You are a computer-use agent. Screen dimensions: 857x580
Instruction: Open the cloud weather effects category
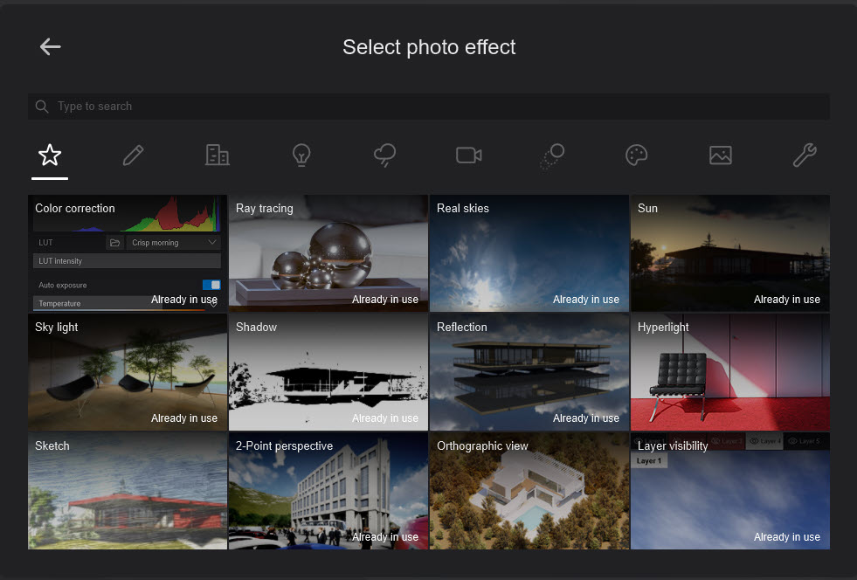(384, 155)
